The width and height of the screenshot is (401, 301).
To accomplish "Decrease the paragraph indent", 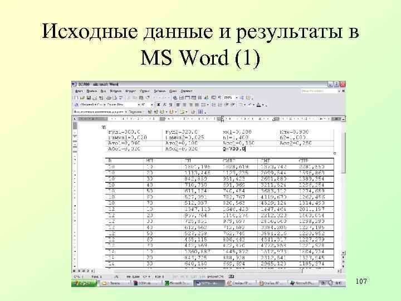I will (x=226, y=105).
